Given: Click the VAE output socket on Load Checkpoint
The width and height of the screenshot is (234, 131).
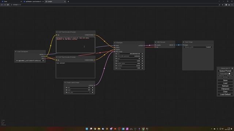Looking at the screenshot, I should [x=45, y=59].
